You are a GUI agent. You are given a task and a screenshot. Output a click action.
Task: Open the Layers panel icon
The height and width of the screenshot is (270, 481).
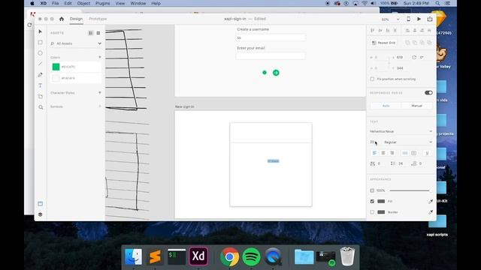click(40, 214)
